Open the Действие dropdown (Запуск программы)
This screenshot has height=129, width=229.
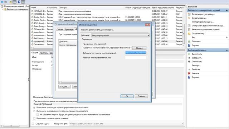click(120, 35)
